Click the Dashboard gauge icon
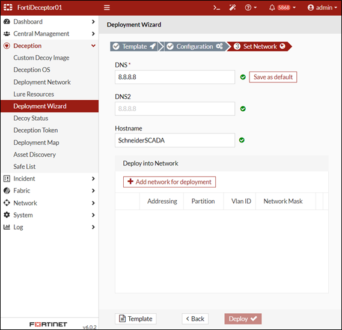The image size is (342, 330). point(7,22)
